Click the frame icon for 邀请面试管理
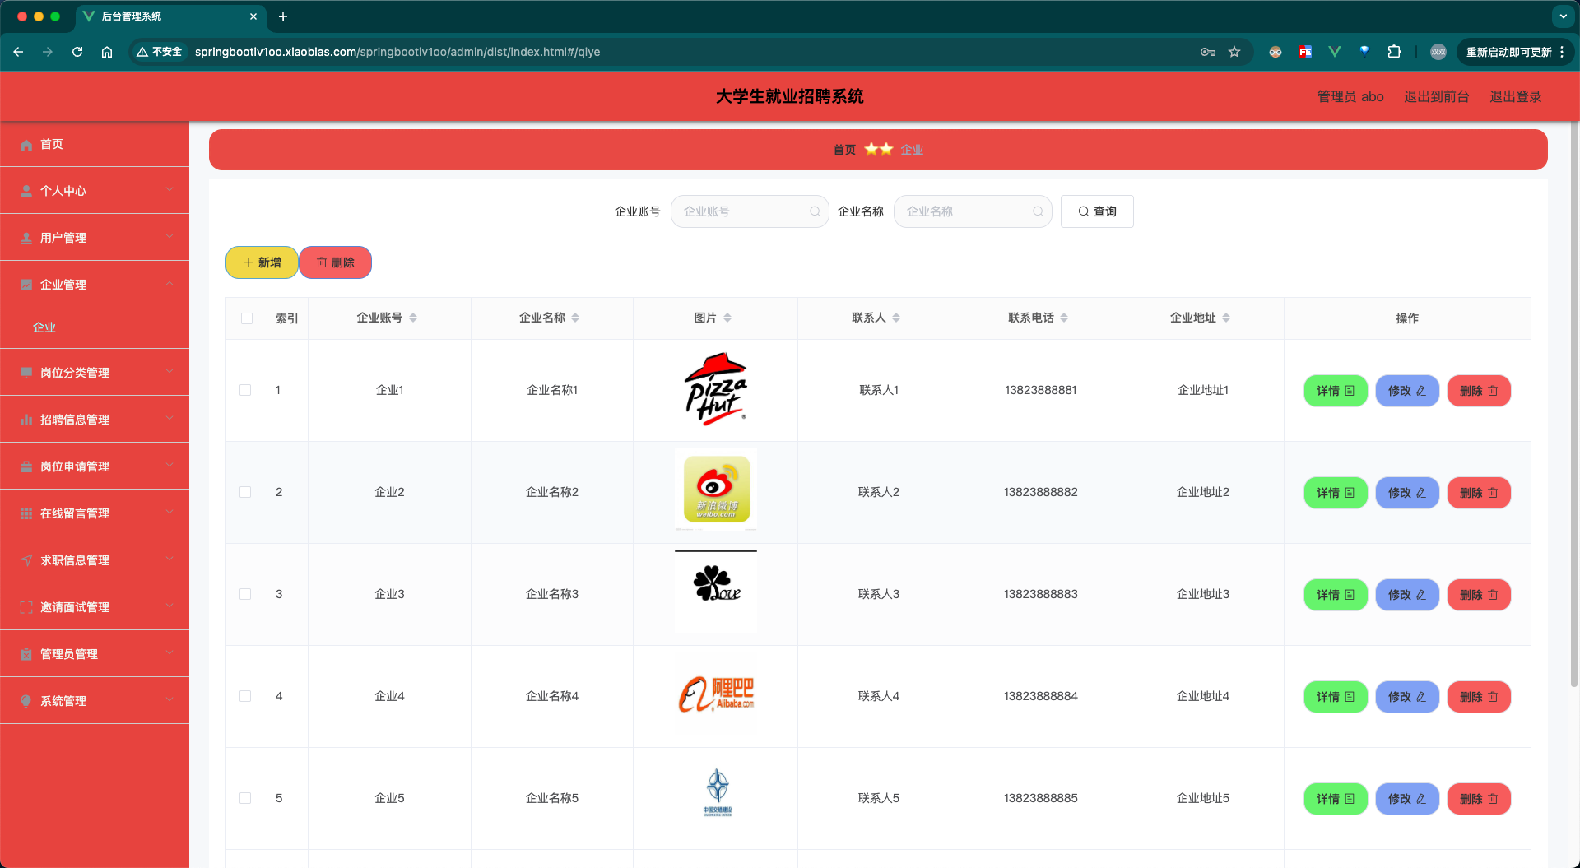Image resolution: width=1580 pixels, height=868 pixels. [x=26, y=607]
